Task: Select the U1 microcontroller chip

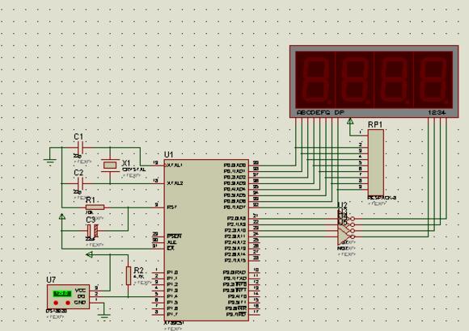Action: click(206, 241)
